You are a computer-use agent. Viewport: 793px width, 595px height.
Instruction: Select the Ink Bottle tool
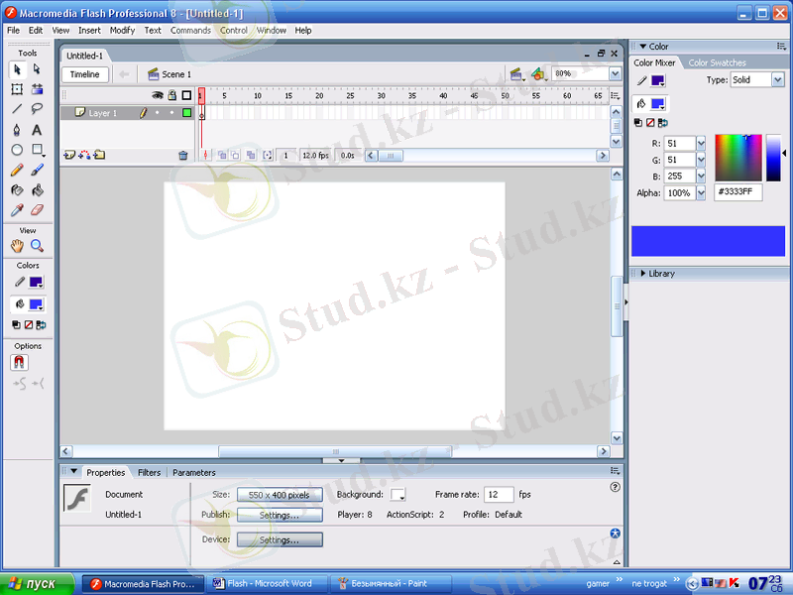(17, 190)
